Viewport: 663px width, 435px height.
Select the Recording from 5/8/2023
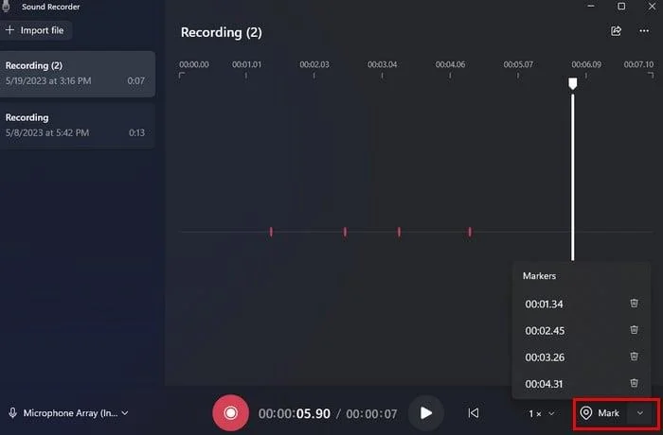pos(77,125)
